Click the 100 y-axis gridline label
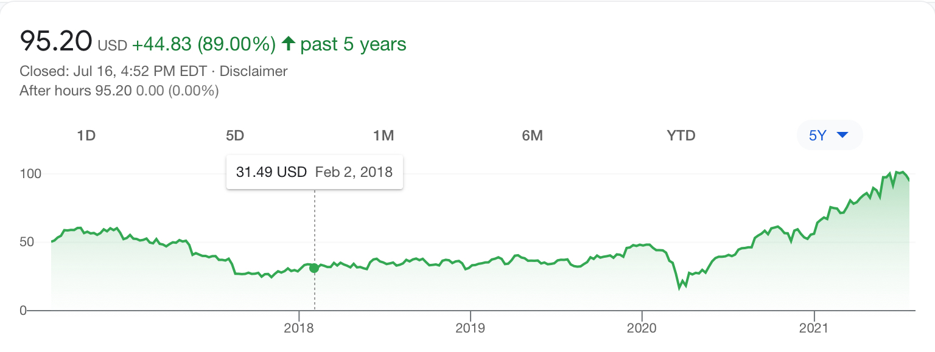The height and width of the screenshot is (352, 935). (30, 174)
